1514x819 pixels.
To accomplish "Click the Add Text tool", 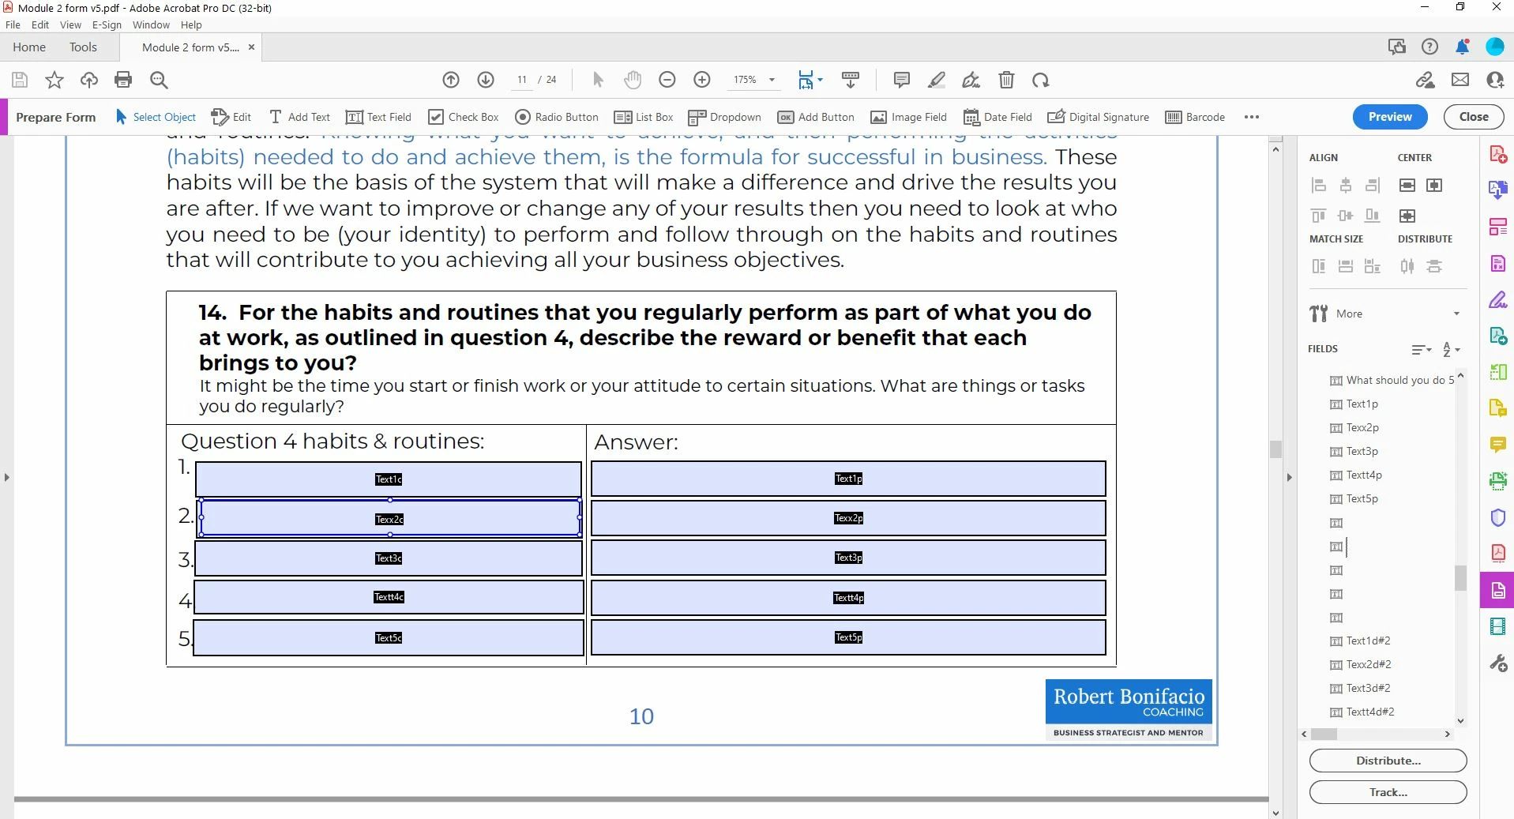I will coord(299,117).
